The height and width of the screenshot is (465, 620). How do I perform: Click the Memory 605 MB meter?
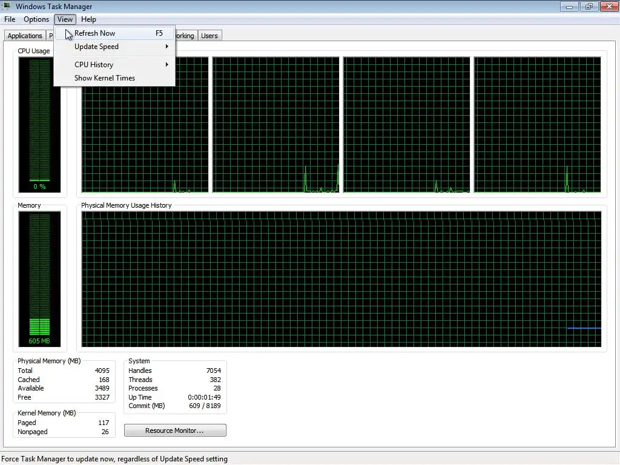coord(39,279)
